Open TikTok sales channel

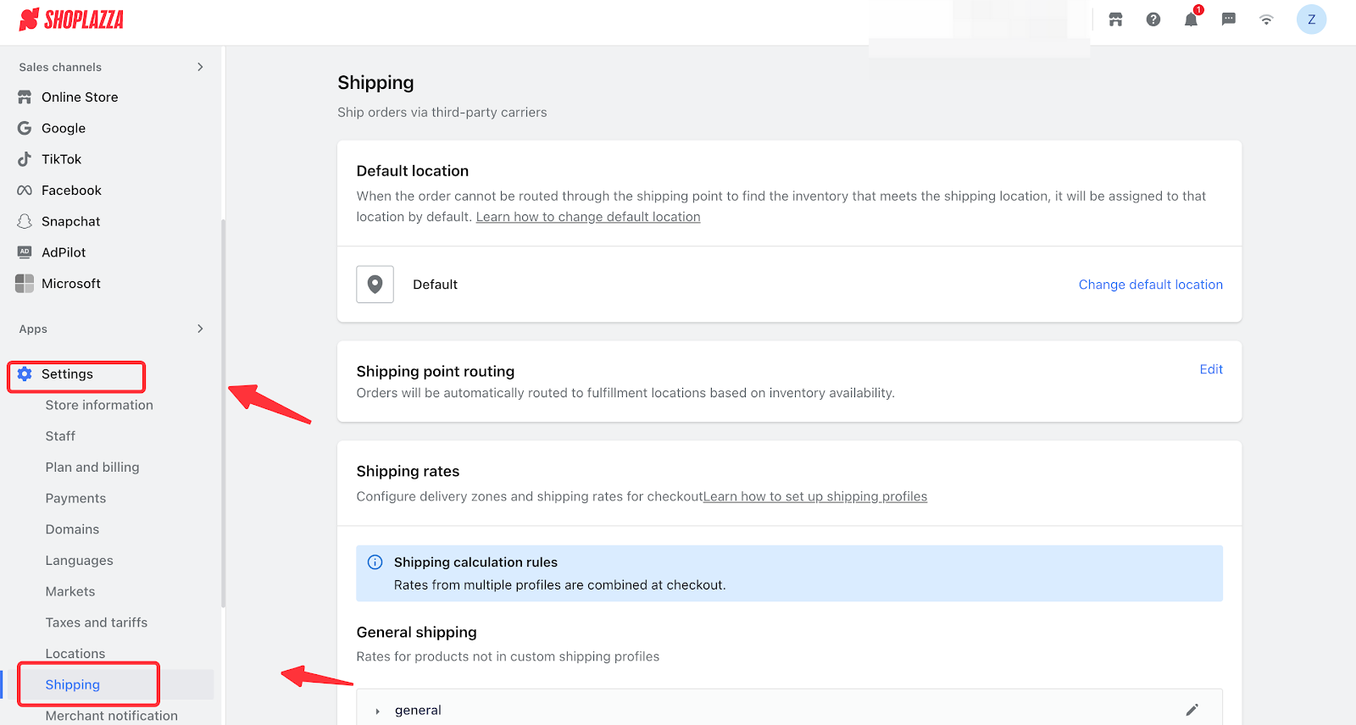click(61, 159)
